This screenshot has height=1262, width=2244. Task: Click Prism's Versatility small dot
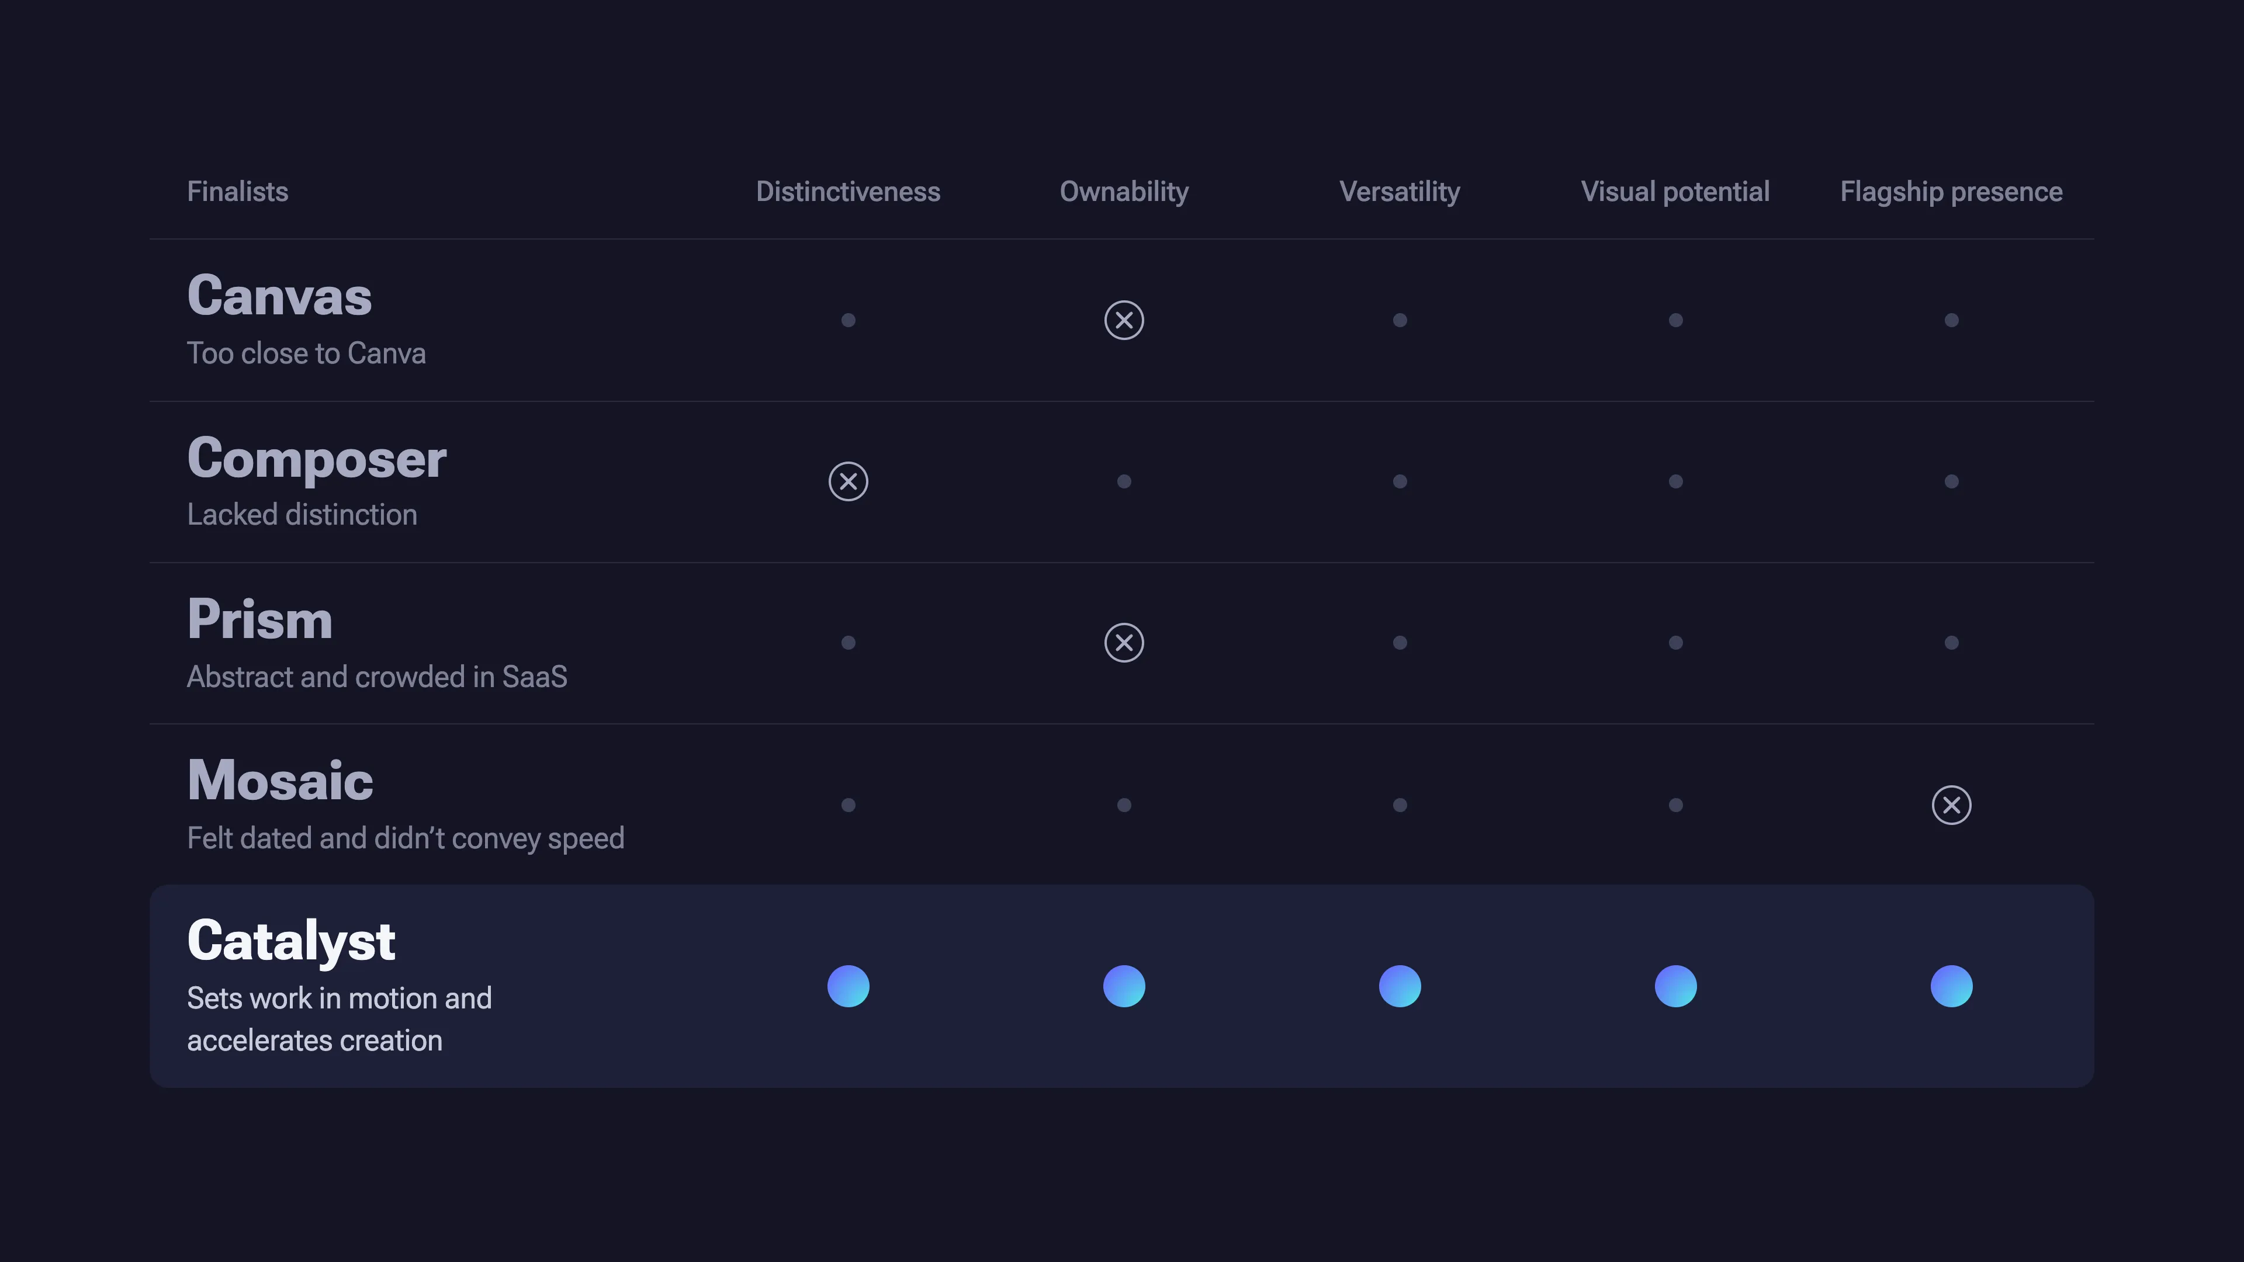pos(1400,643)
